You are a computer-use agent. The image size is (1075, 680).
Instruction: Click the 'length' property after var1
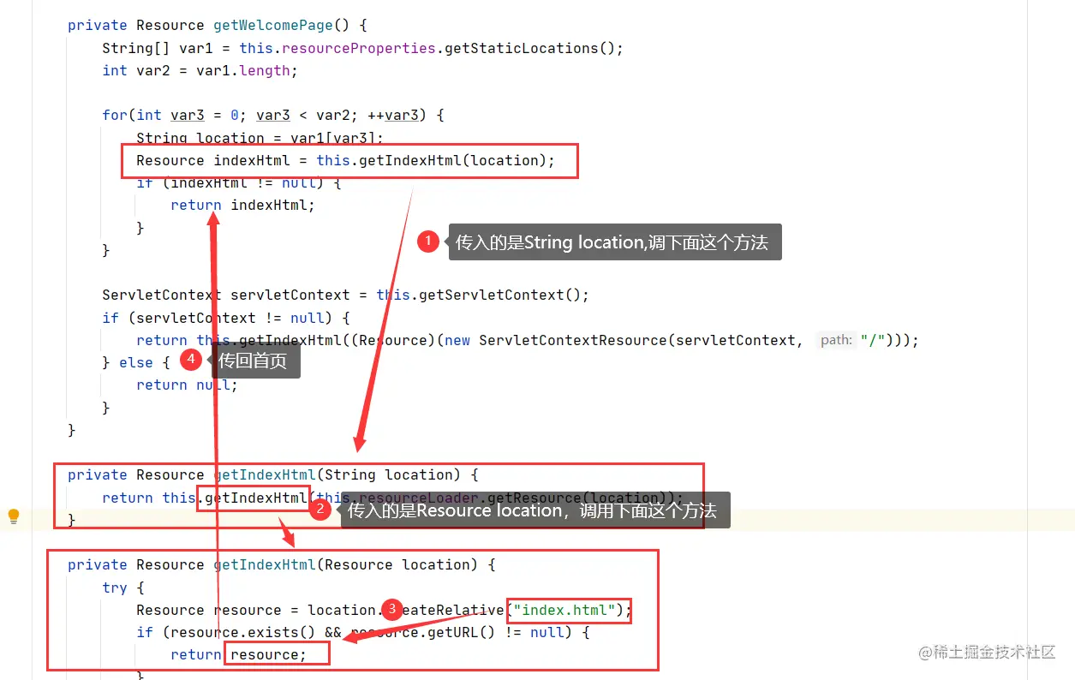[265, 70]
